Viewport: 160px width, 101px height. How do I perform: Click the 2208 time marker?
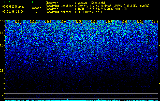click(x=124, y=22)
